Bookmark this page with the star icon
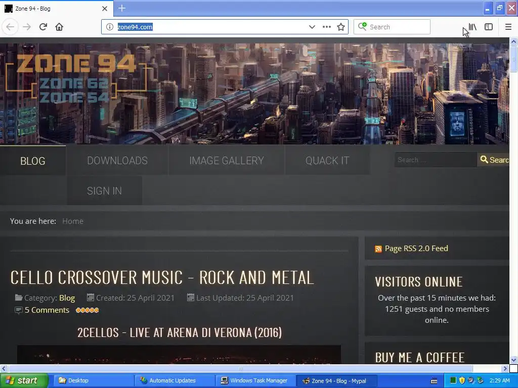Viewport: 518px width, 388px height. (x=341, y=27)
